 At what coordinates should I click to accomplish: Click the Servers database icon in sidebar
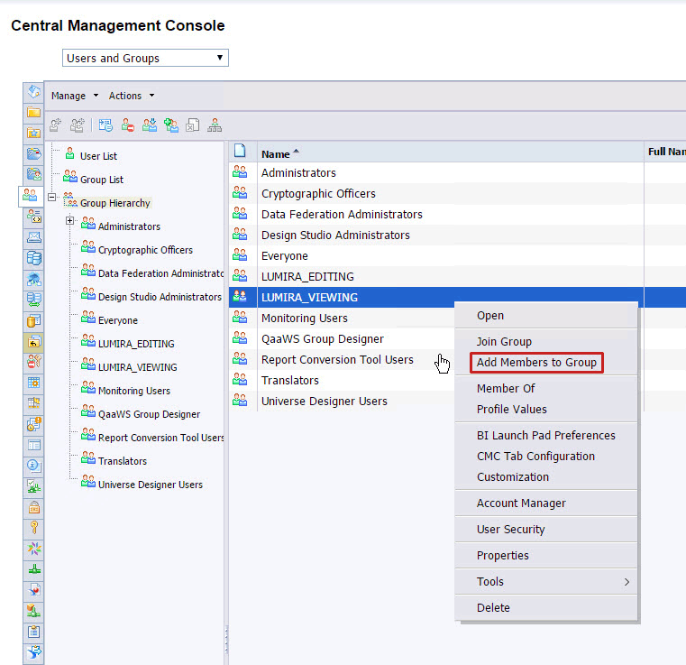(x=33, y=258)
